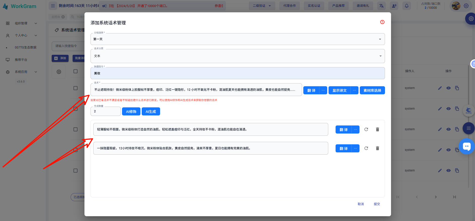
Task: Click 提交 to submit the dialog
Action: tap(377, 204)
